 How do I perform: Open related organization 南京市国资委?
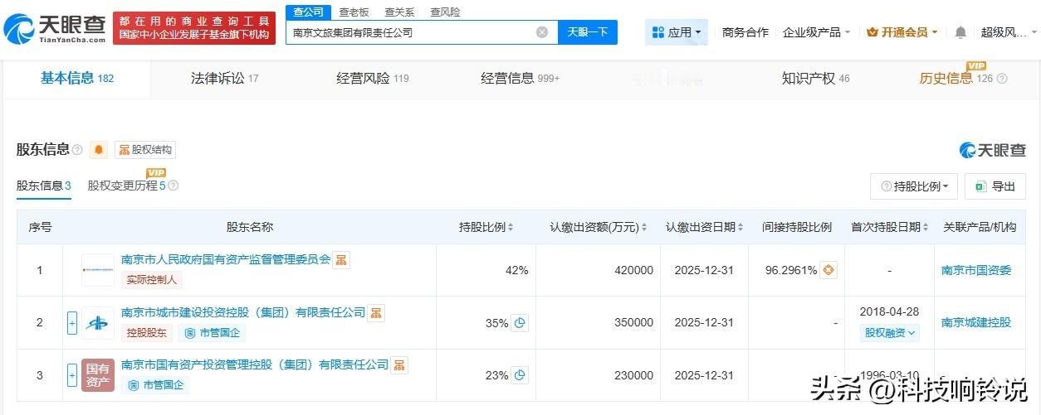[x=976, y=270]
